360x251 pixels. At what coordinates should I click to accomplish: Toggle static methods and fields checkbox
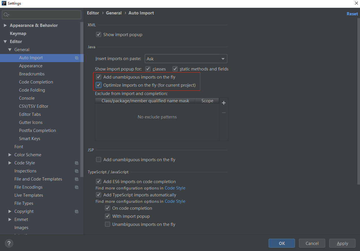coord(175,69)
